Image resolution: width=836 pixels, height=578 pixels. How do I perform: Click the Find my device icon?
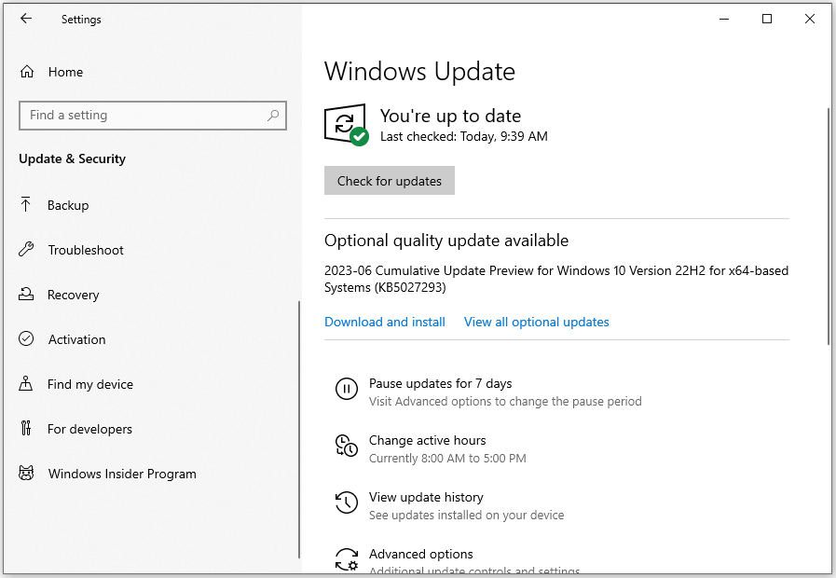(27, 384)
